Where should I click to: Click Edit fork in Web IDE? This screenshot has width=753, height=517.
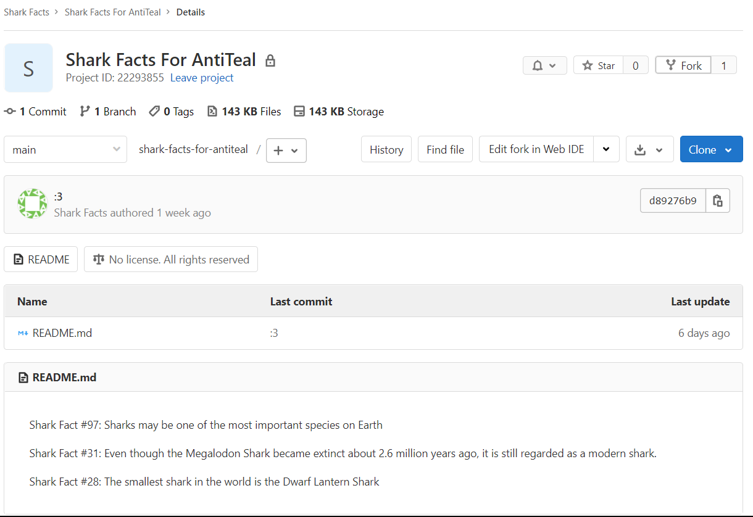pos(536,149)
